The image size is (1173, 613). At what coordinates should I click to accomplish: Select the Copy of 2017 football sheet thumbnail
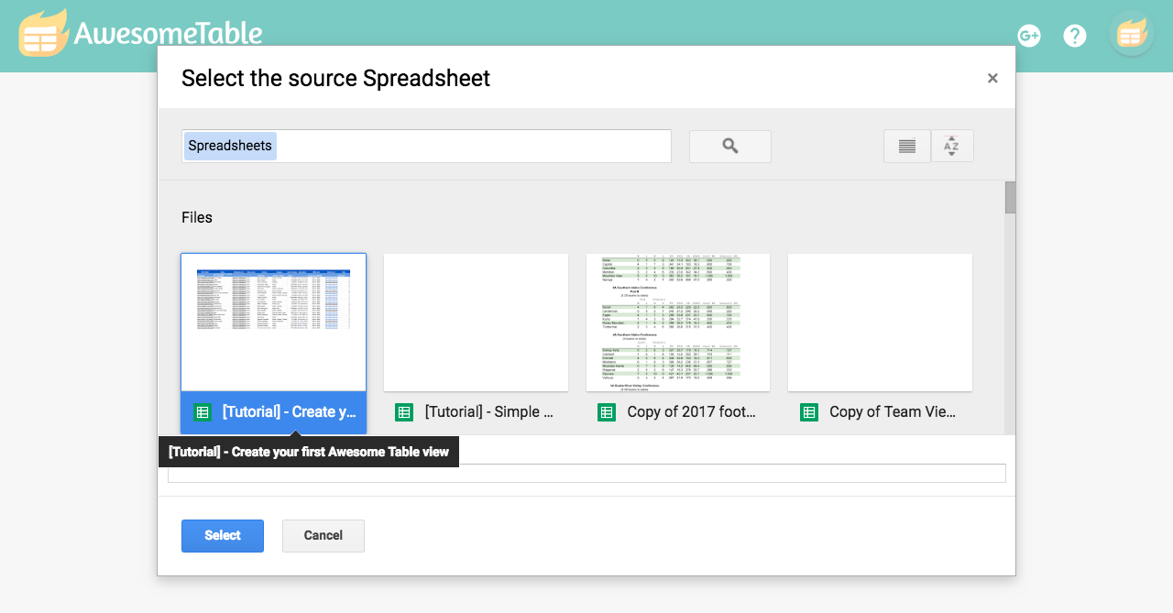click(678, 323)
